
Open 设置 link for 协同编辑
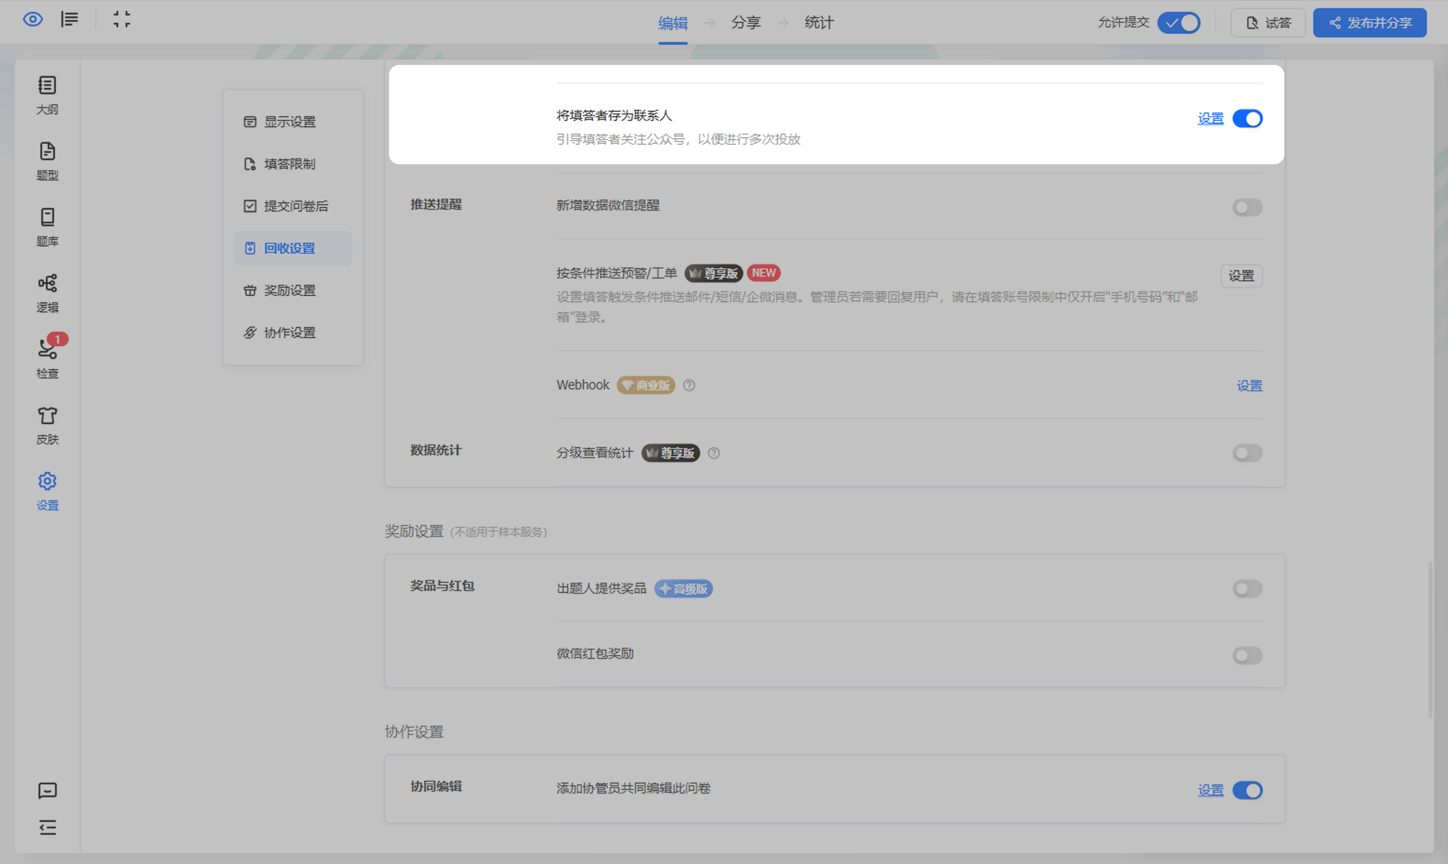pyautogui.click(x=1211, y=790)
